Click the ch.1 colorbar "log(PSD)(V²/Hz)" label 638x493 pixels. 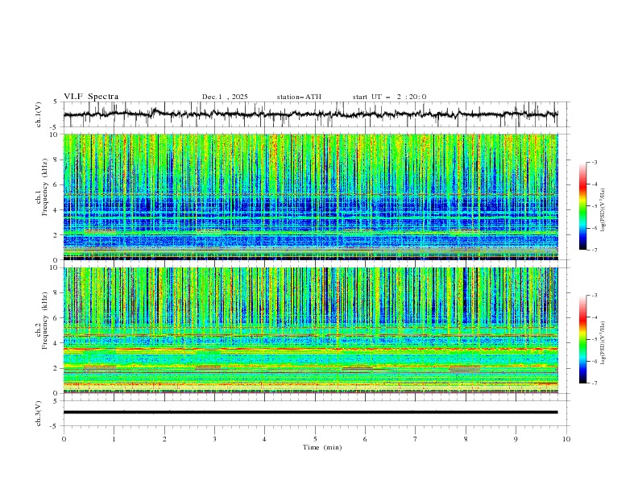coord(603,210)
